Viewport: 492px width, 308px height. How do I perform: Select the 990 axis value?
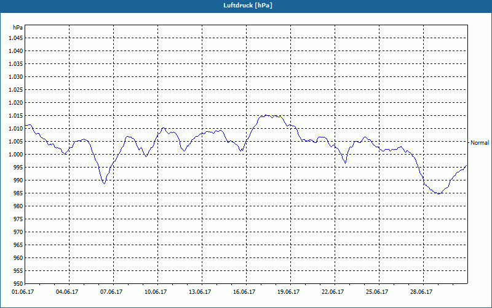coord(18,180)
